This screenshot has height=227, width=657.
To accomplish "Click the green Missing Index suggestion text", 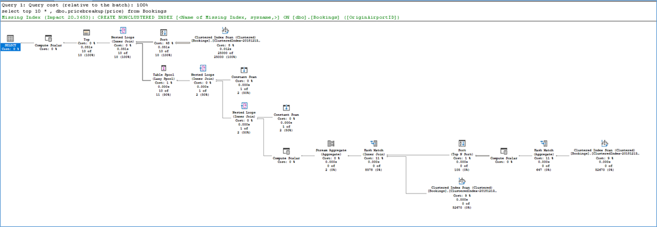I will point(201,18).
